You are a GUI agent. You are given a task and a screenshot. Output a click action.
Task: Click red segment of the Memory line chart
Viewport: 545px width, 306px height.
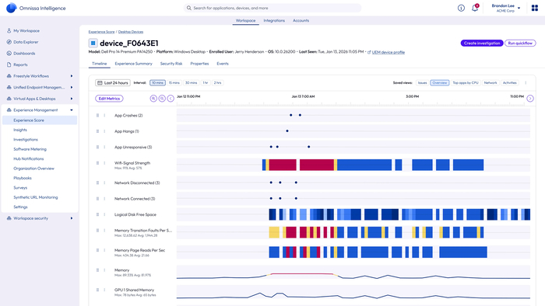click(302, 274)
